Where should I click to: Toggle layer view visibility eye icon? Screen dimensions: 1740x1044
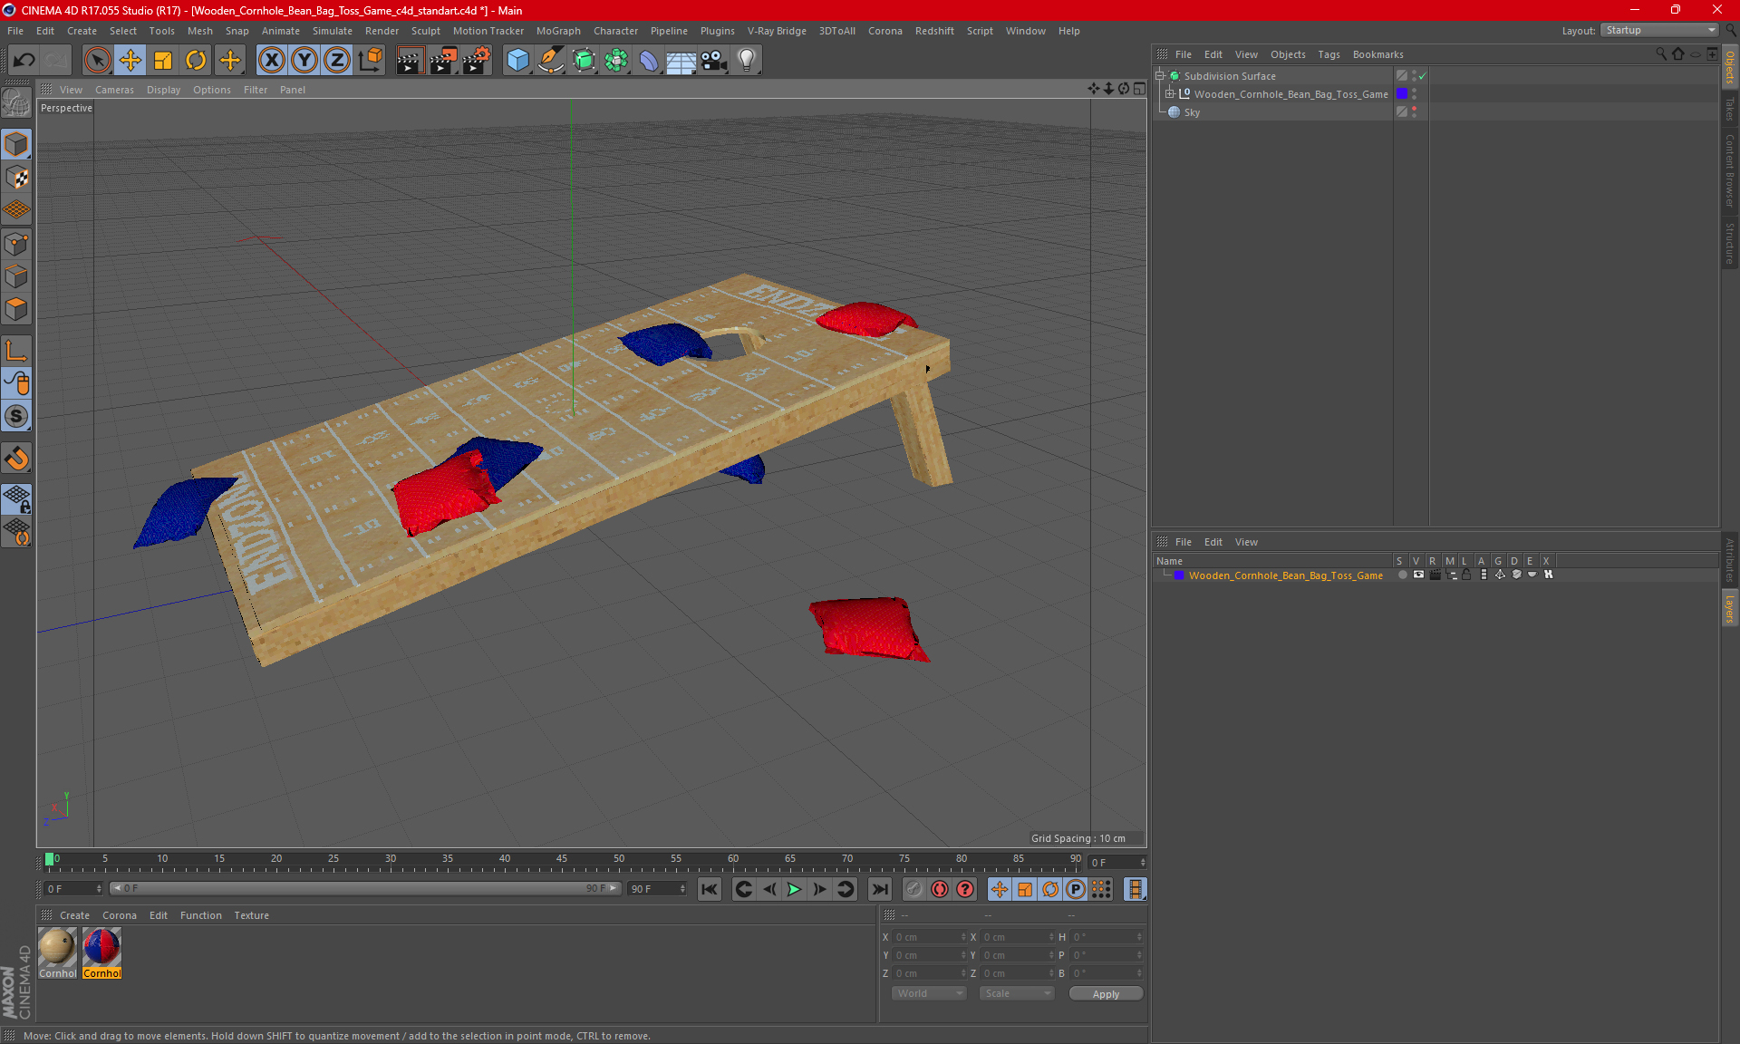[x=1418, y=575]
